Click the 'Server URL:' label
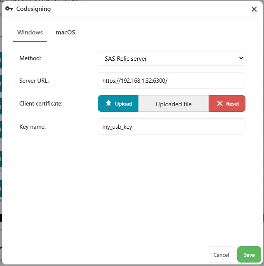Screen dimensions: 264x266 34,81
